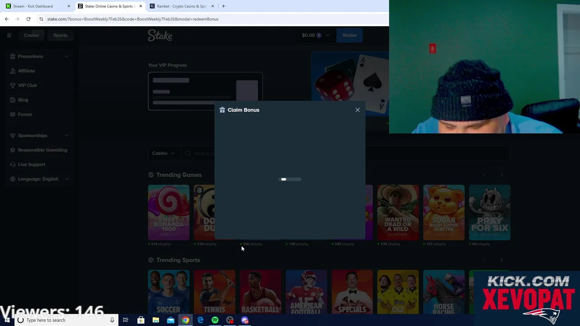Click the Blog icon in sidebar

13,100
